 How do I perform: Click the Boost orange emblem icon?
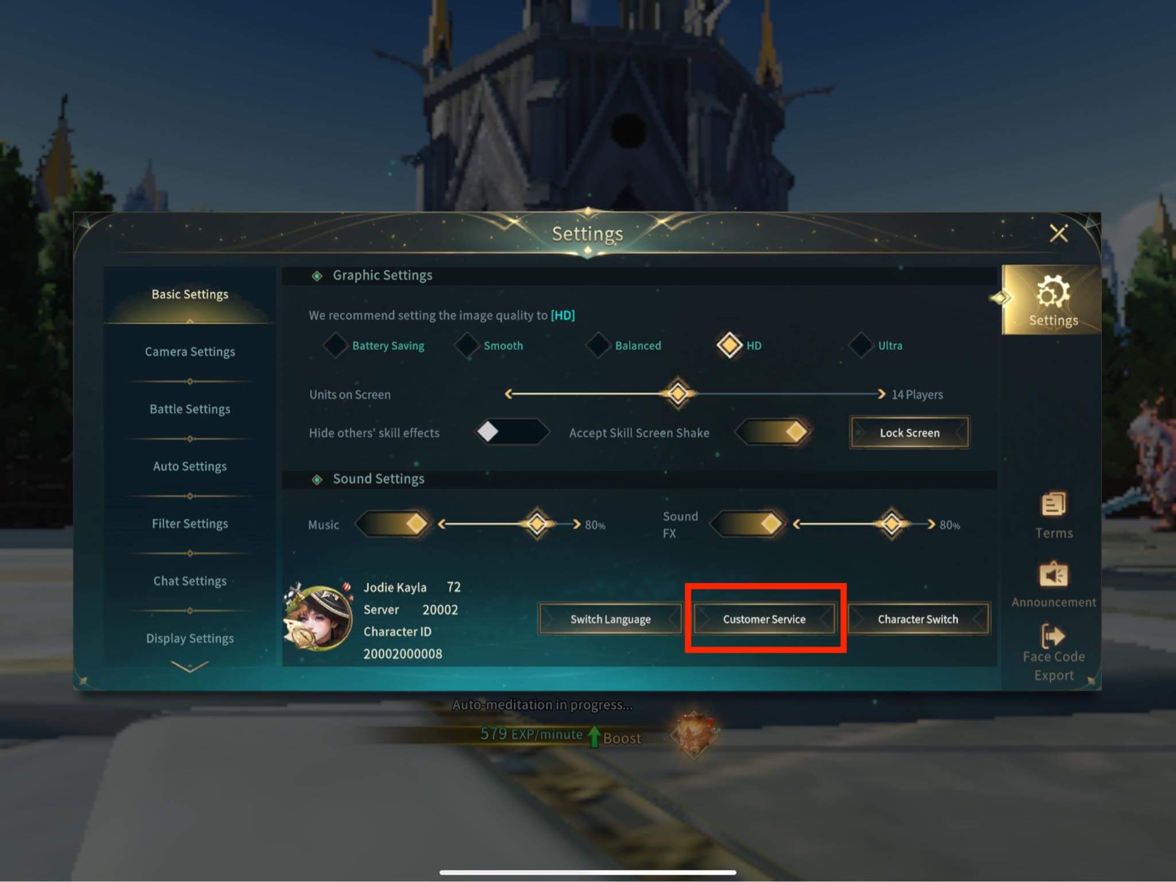[x=694, y=734]
